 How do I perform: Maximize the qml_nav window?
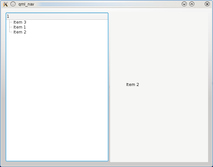click(192, 4)
